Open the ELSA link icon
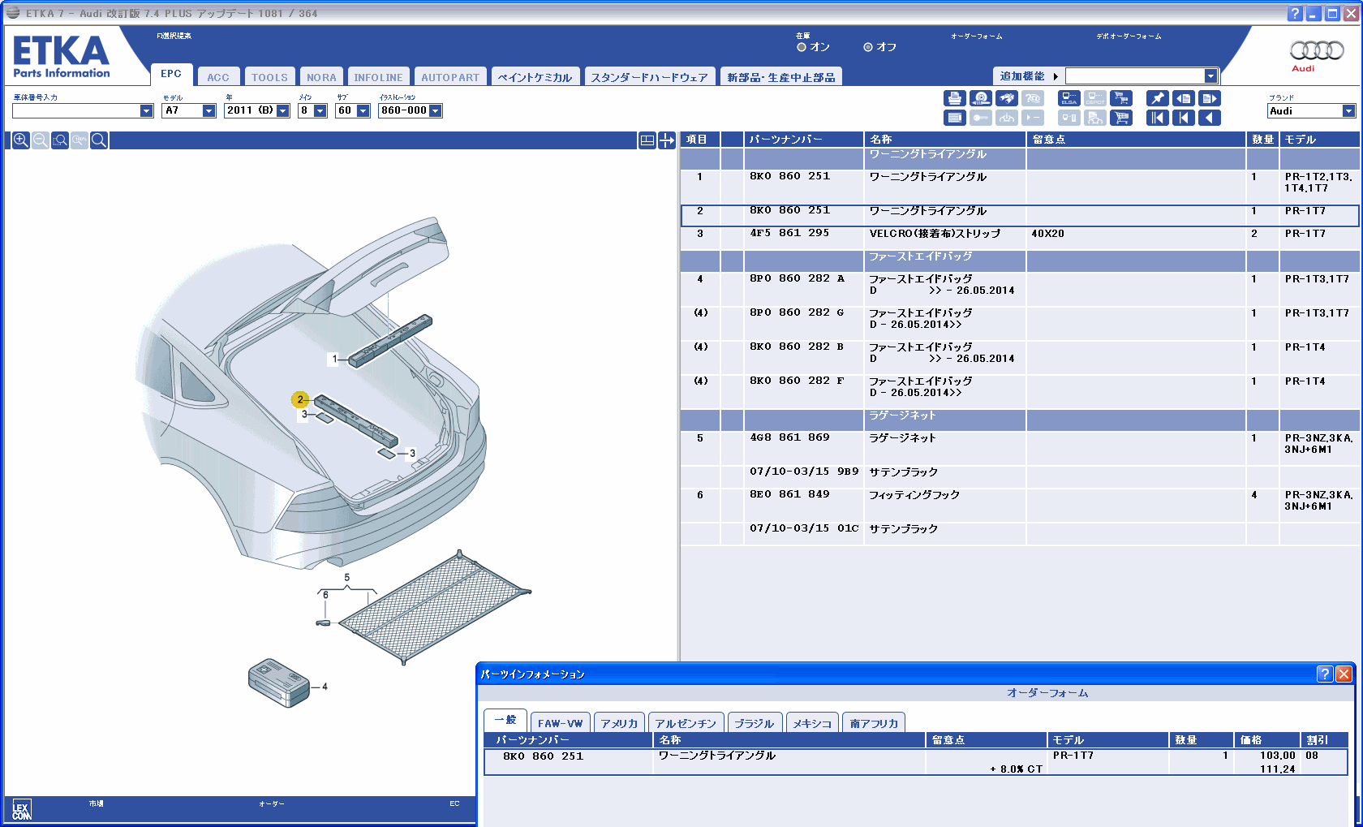The width and height of the screenshot is (1363, 827). click(1069, 98)
